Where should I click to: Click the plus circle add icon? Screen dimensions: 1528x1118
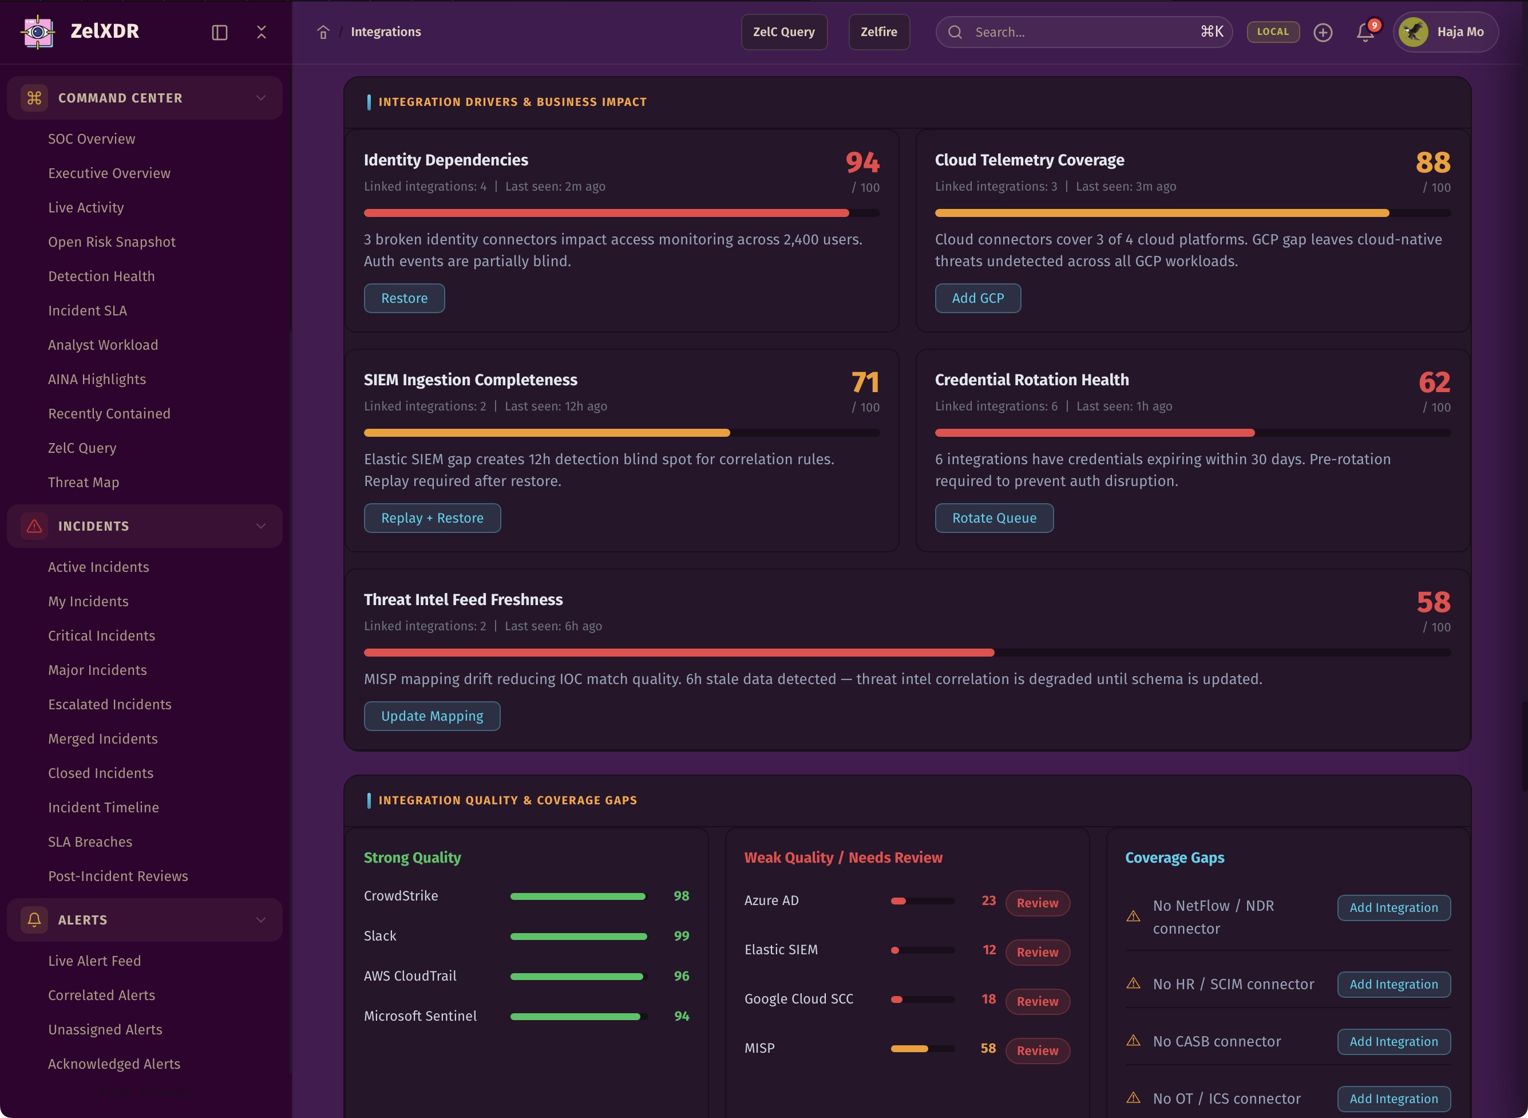(1323, 32)
